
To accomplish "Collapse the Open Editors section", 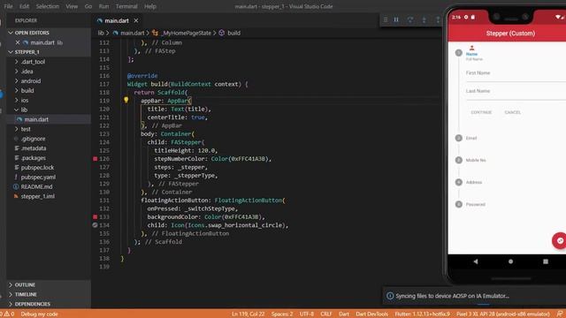I will pyautogui.click(x=11, y=33).
